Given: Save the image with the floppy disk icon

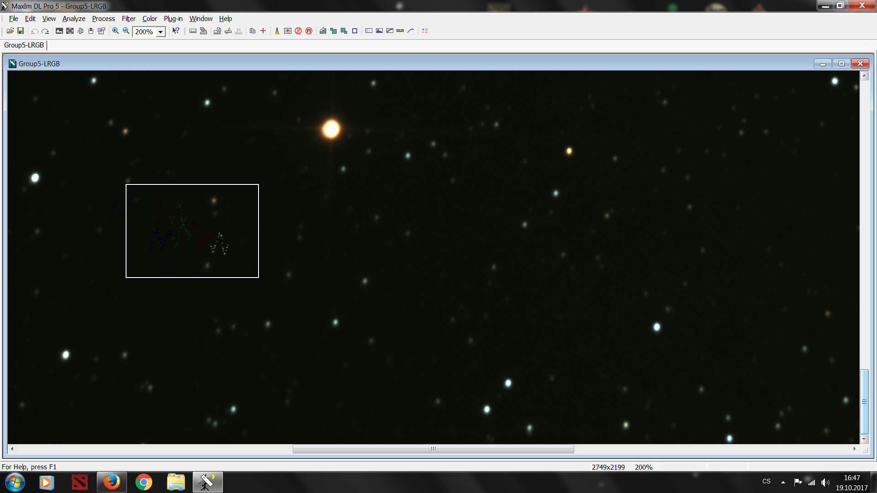Looking at the screenshot, I should point(21,31).
